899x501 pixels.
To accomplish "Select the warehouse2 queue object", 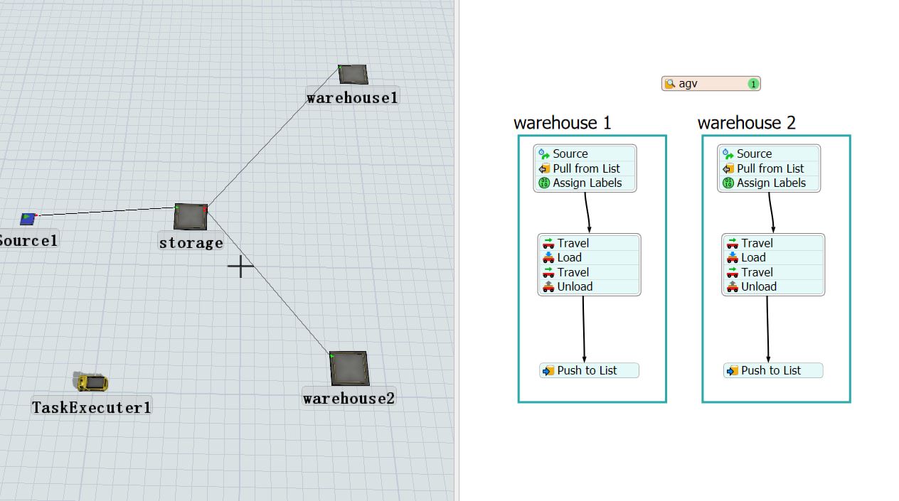I will coord(349,368).
